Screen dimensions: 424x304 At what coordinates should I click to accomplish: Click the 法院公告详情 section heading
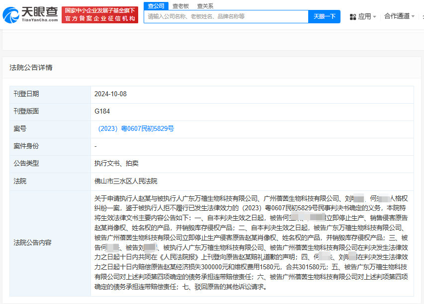coord(31,67)
